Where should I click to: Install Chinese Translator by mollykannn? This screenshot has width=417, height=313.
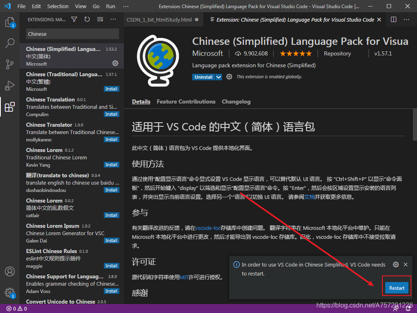click(x=111, y=139)
